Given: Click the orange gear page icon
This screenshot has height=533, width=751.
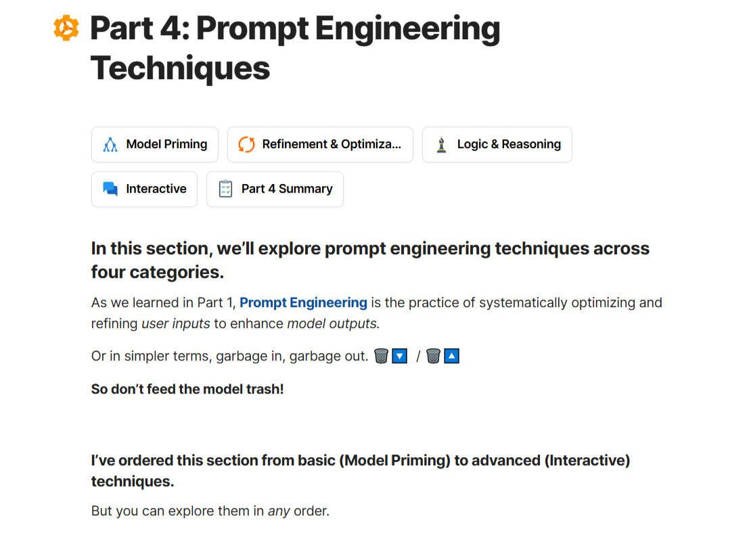Looking at the screenshot, I should [x=66, y=28].
